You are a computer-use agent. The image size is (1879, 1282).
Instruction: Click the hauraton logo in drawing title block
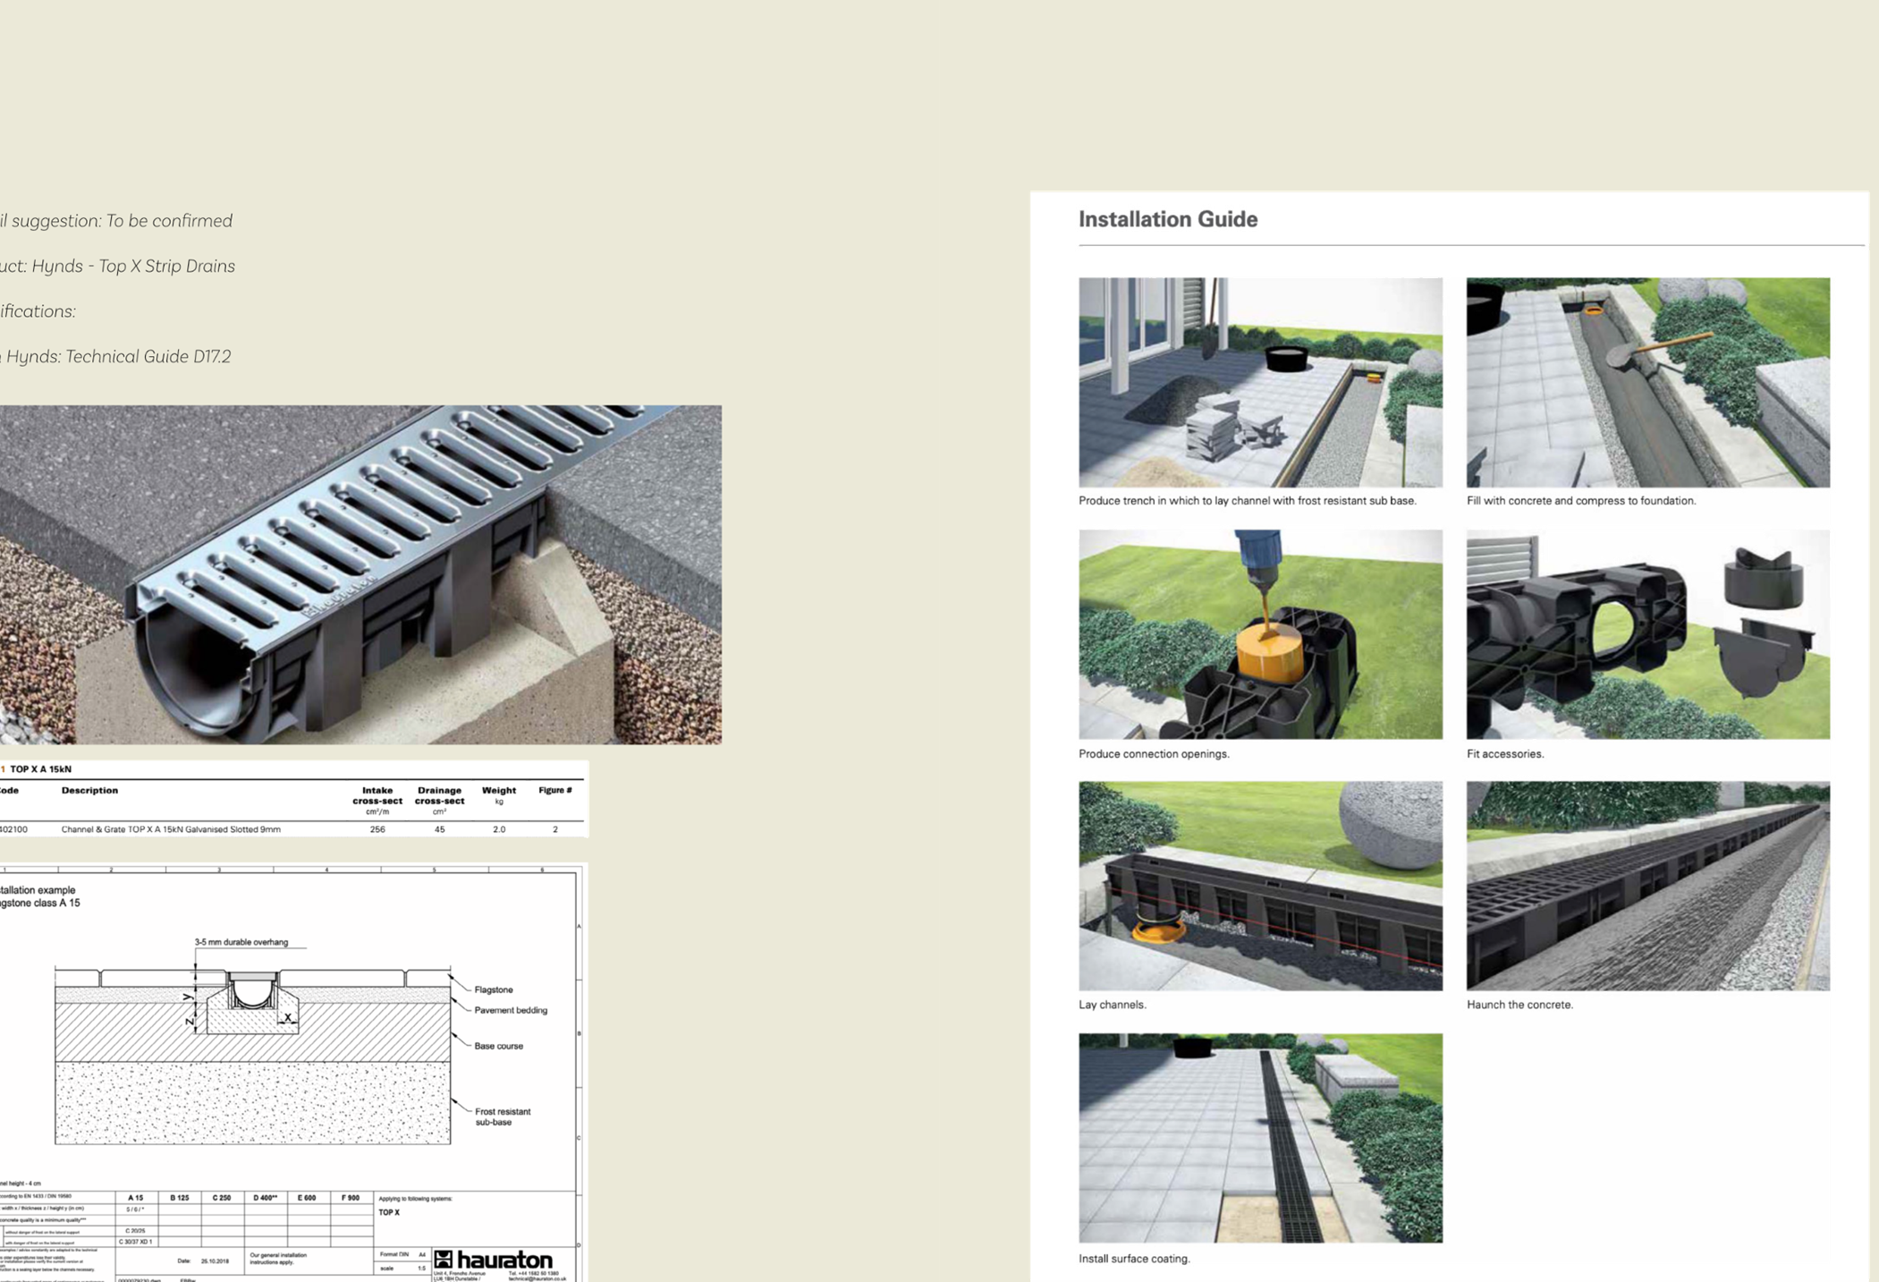coord(493,1260)
